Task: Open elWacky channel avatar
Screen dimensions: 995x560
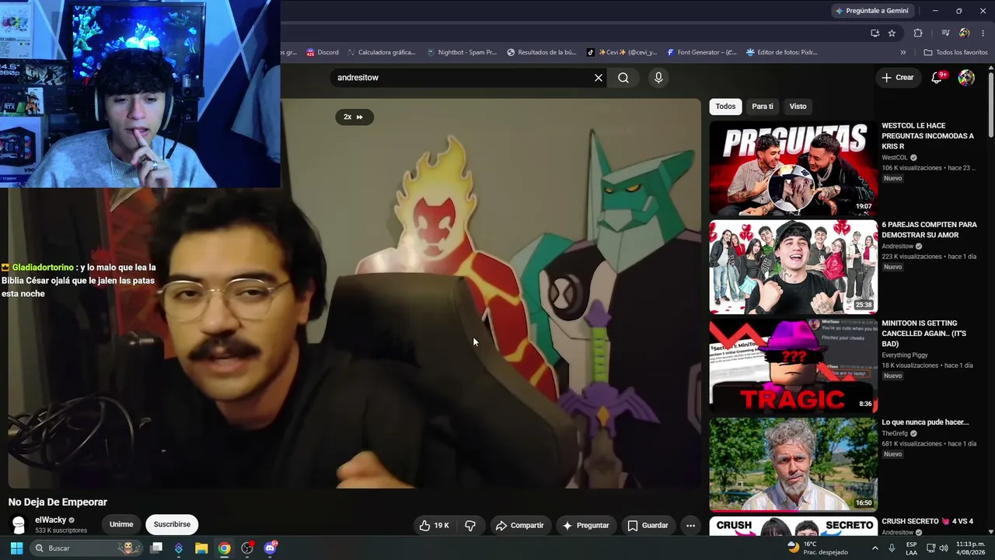Action: coord(19,525)
